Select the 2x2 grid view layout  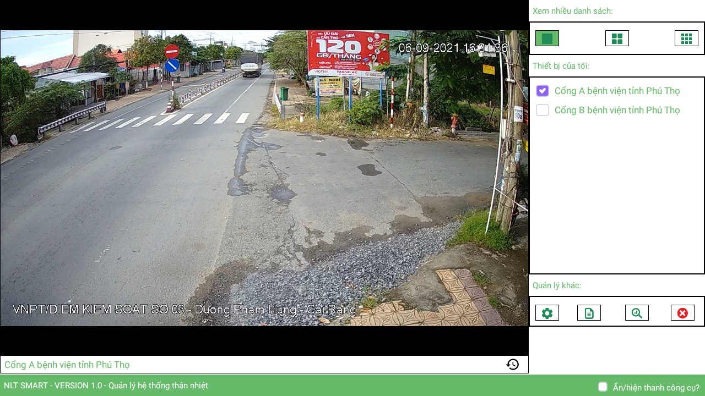coord(617,38)
